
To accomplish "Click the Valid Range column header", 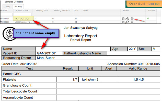I will [138, 69].
